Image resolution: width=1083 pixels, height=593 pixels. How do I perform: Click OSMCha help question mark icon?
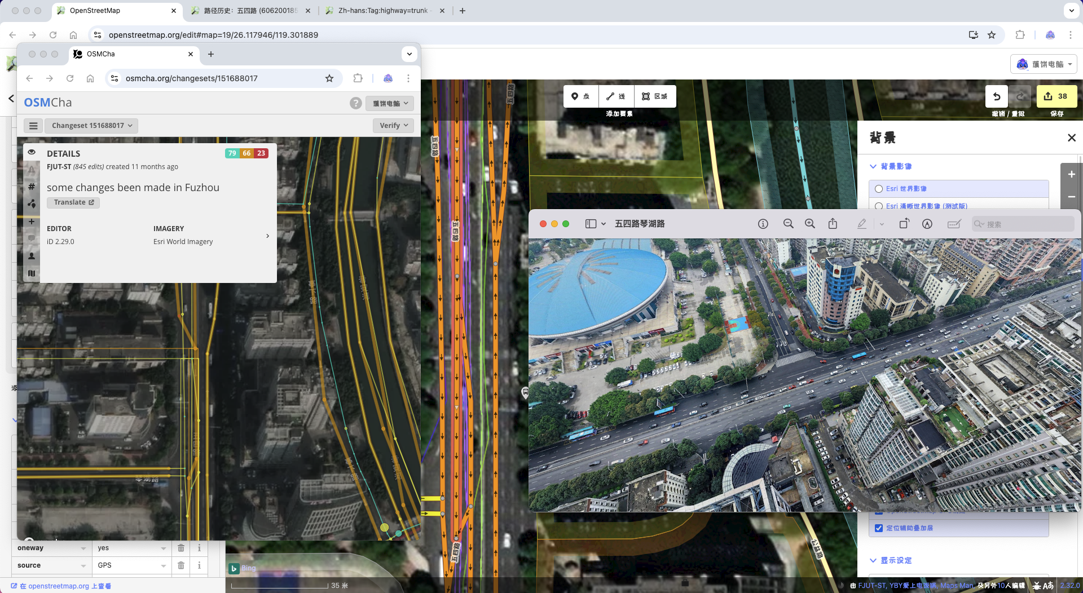[x=355, y=103]
